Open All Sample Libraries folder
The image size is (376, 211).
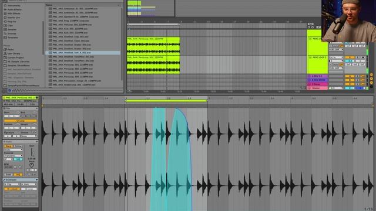(18, 62)
